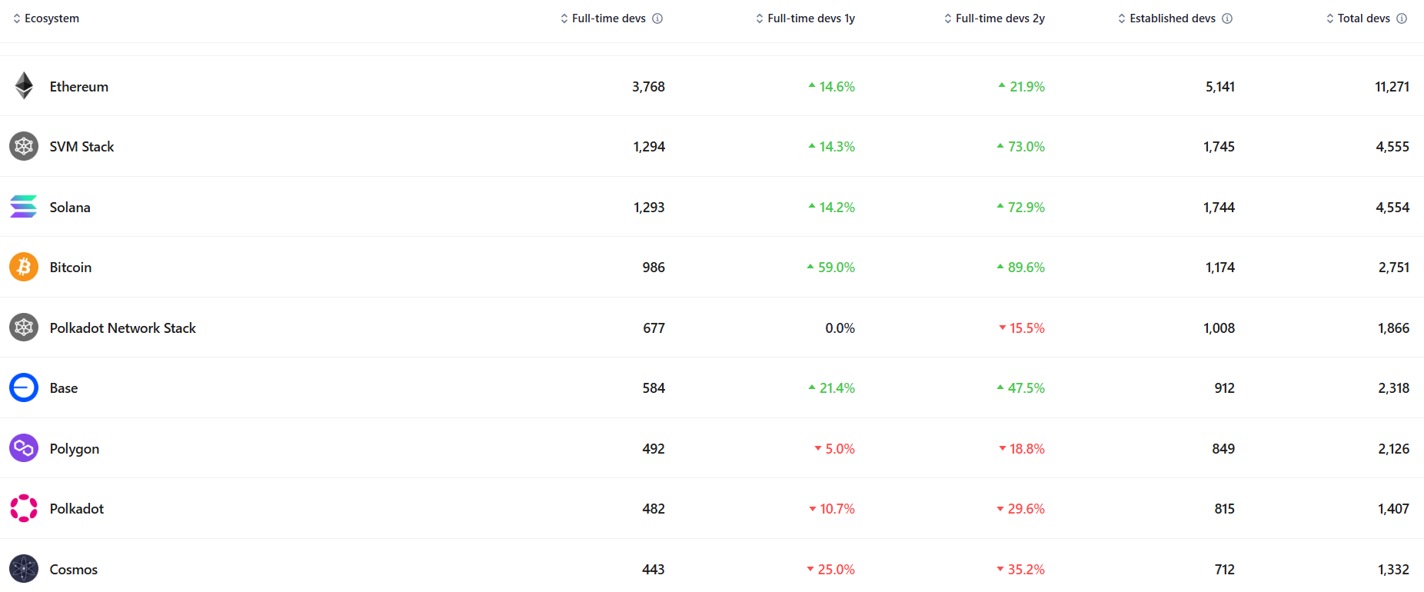The image size is (1424, 592).
Task: Click the Base logo icon
Action: point(24,387)
